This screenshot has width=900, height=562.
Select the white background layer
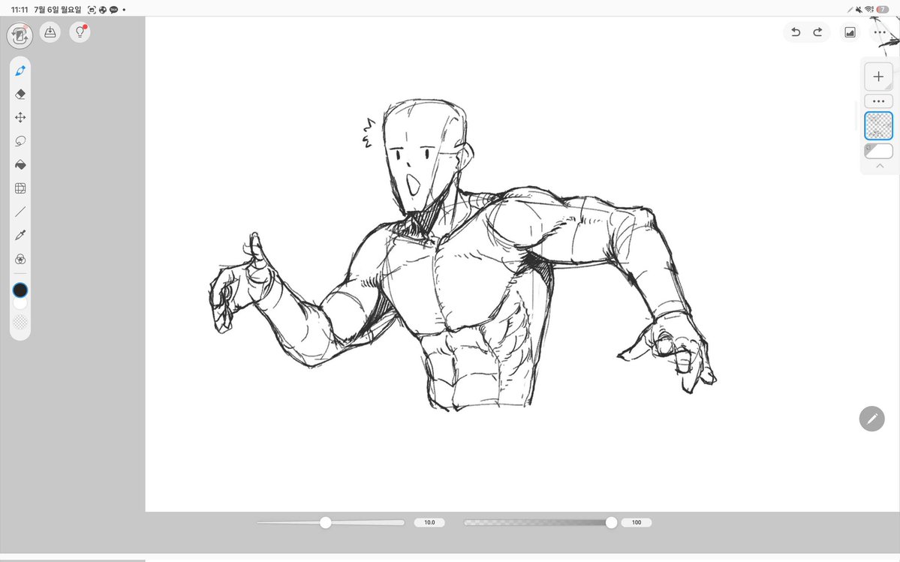pyautogui.click(x=878, y=151)
